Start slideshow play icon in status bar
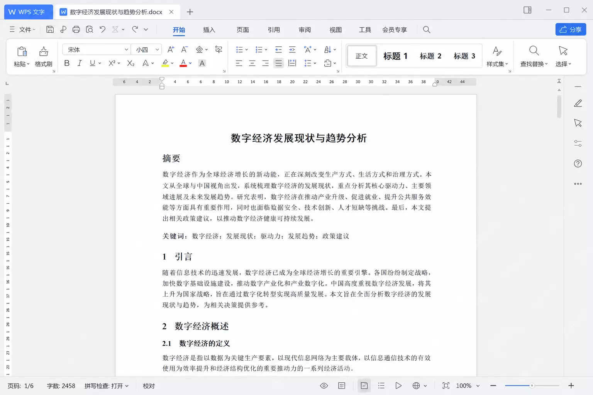This screenshot has height=395, width=593. [x=398, y=386]
